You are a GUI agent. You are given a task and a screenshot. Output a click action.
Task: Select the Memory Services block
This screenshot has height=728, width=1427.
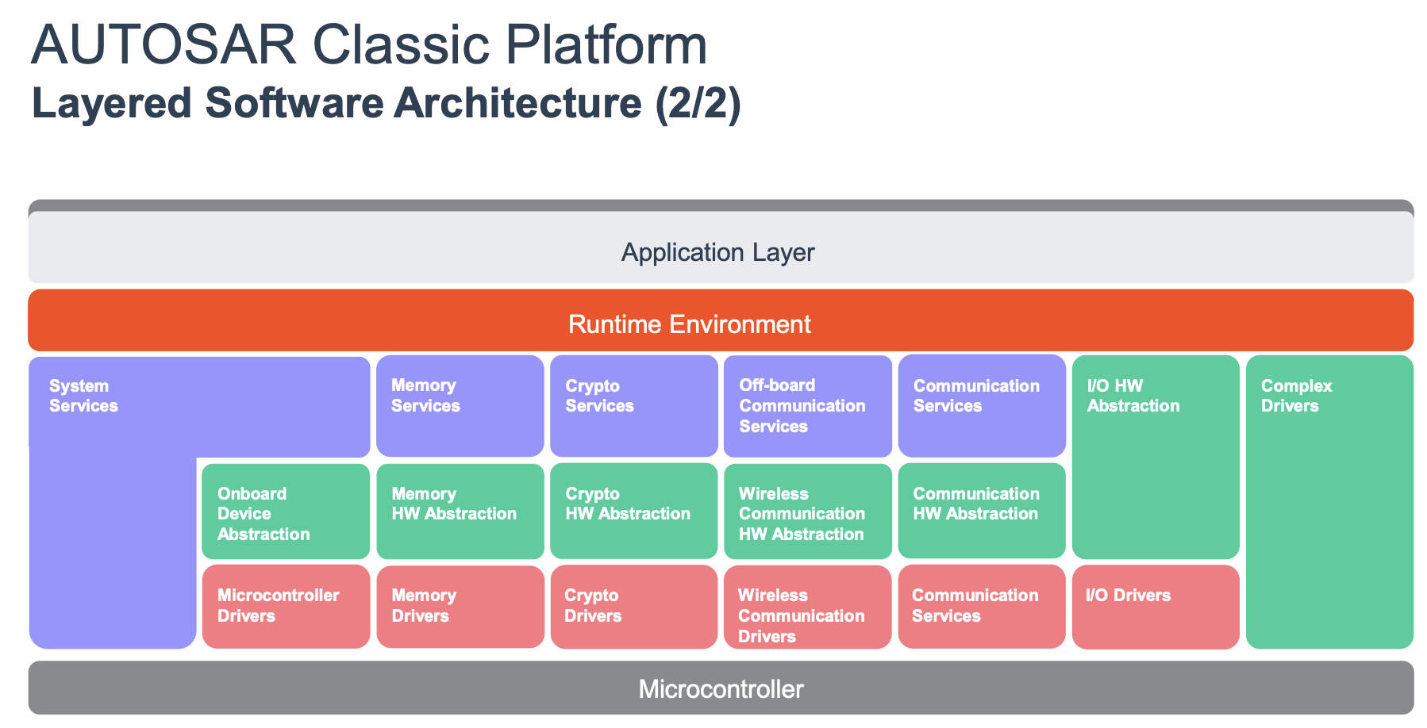coord(460,406)
